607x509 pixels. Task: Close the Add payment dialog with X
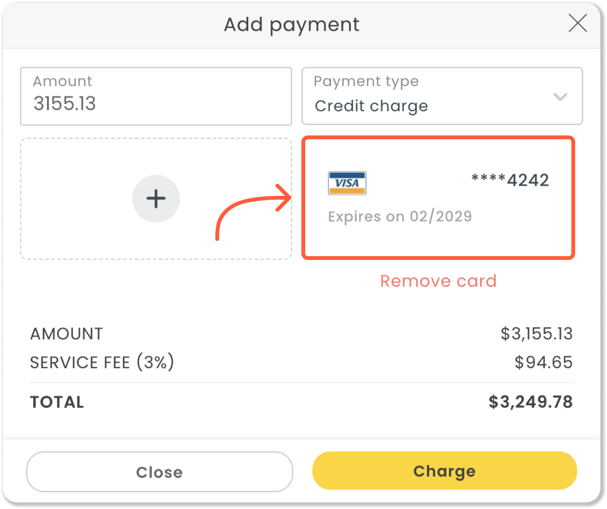click(578, 23)
